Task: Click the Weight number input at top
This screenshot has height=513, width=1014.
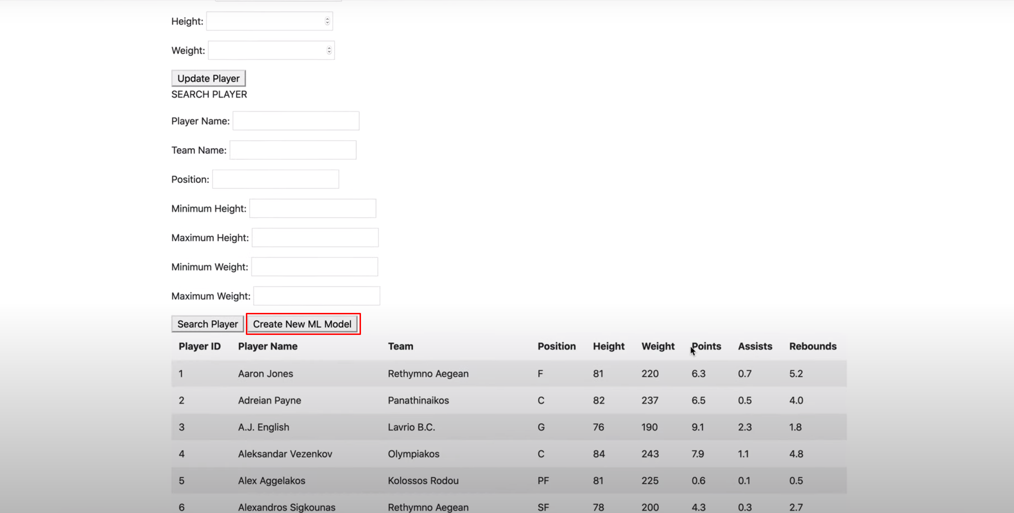Action: pos(267,50)
